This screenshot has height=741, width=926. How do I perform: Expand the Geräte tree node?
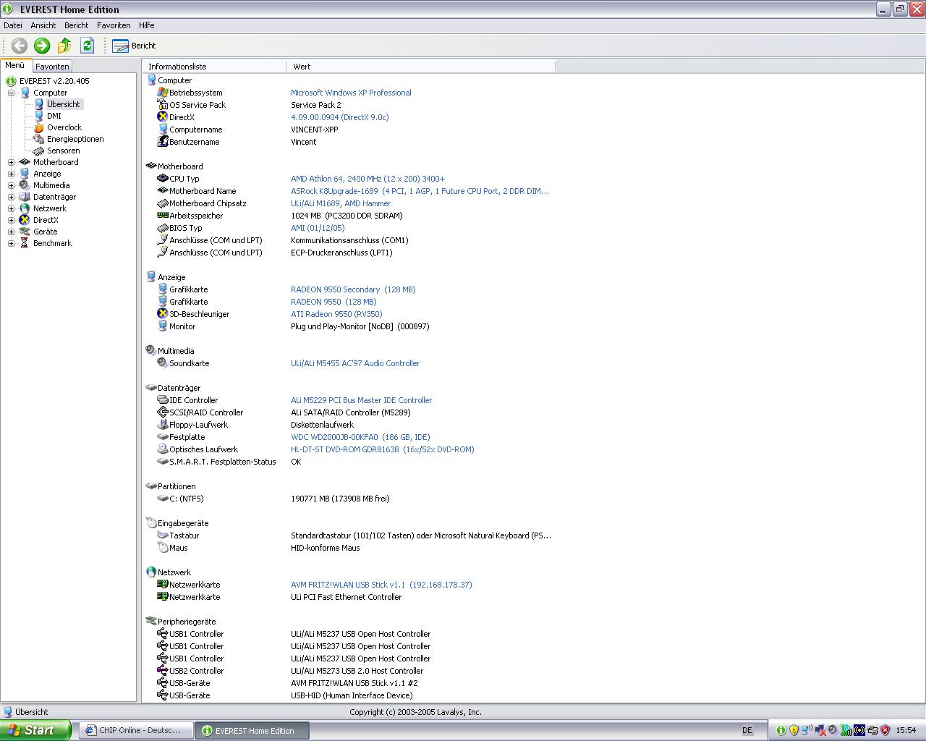coord(12,232)
